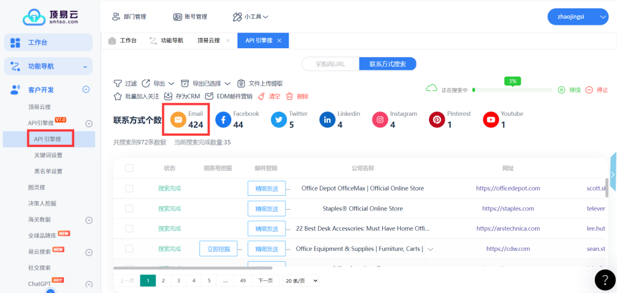
Task: Open the 20 条/页 page size dropdown
Action: point(301,280)
